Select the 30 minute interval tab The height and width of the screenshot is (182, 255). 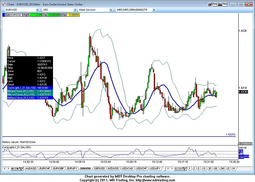point(210,169)
